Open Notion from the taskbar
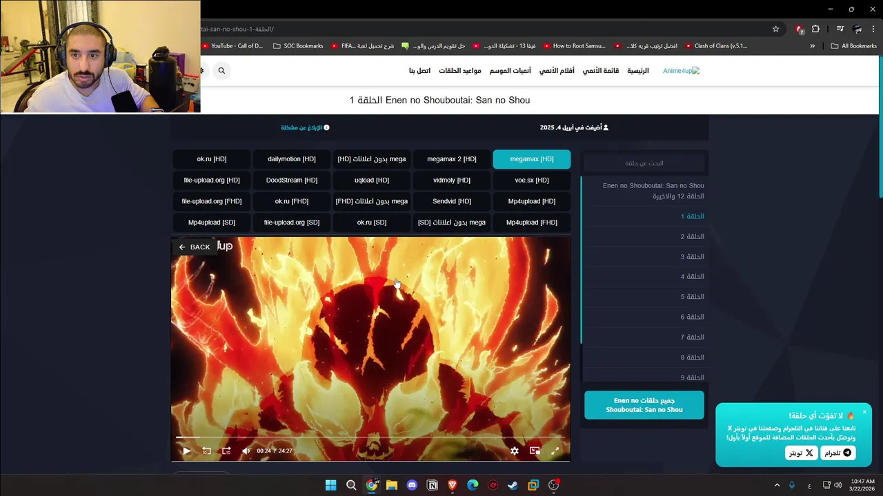883x496 pixels. [x=433, y=485]
